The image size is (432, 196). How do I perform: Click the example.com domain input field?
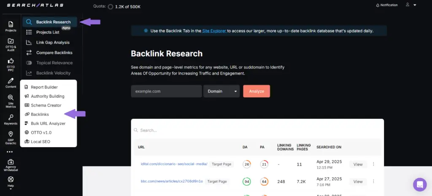166,91
